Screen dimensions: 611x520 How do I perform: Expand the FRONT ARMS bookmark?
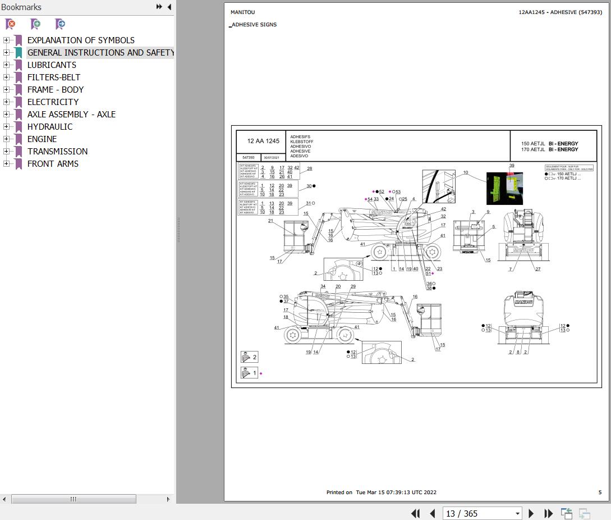[x=6, y=163]
